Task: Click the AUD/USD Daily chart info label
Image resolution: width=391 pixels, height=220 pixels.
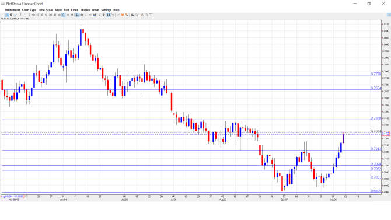Action: [15, 19]
